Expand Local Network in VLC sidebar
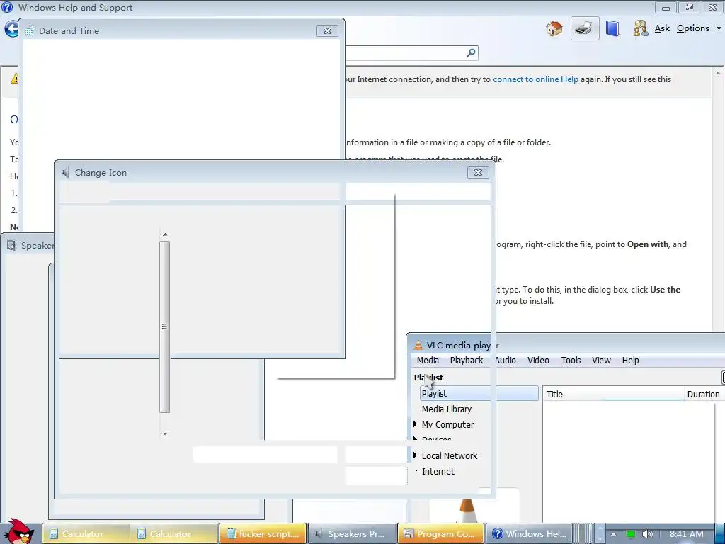The image size is (725, 544). click(415, 455)
